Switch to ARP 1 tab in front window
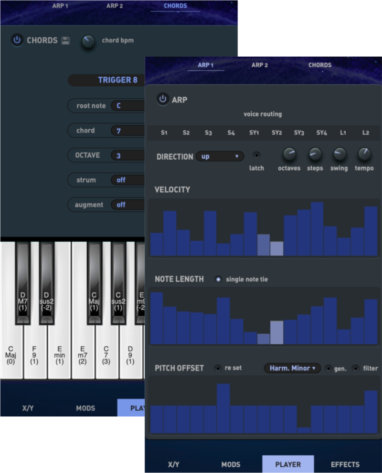Viewport: 382px width, 473px height. 206,65
